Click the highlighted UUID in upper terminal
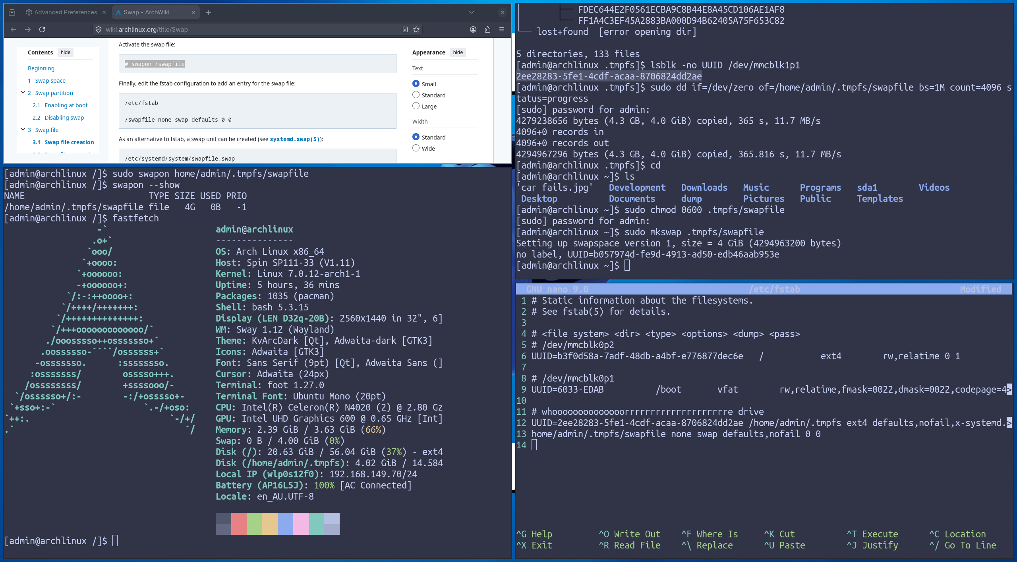This screenshot has height=562, width=1017. 609,76
